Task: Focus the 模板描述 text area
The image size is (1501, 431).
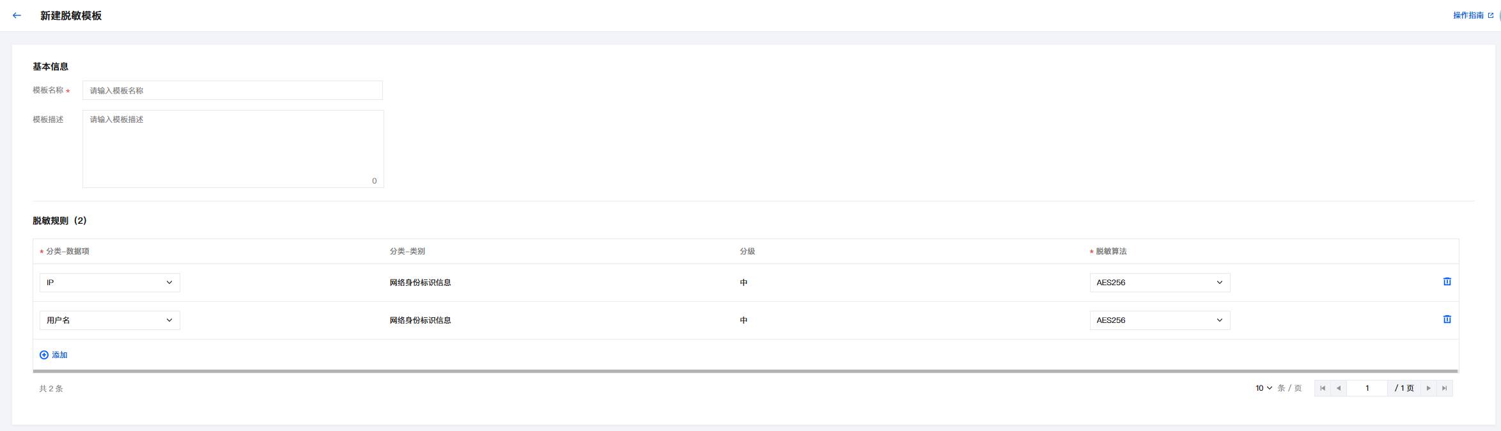Action: click(x=233, y=149)
